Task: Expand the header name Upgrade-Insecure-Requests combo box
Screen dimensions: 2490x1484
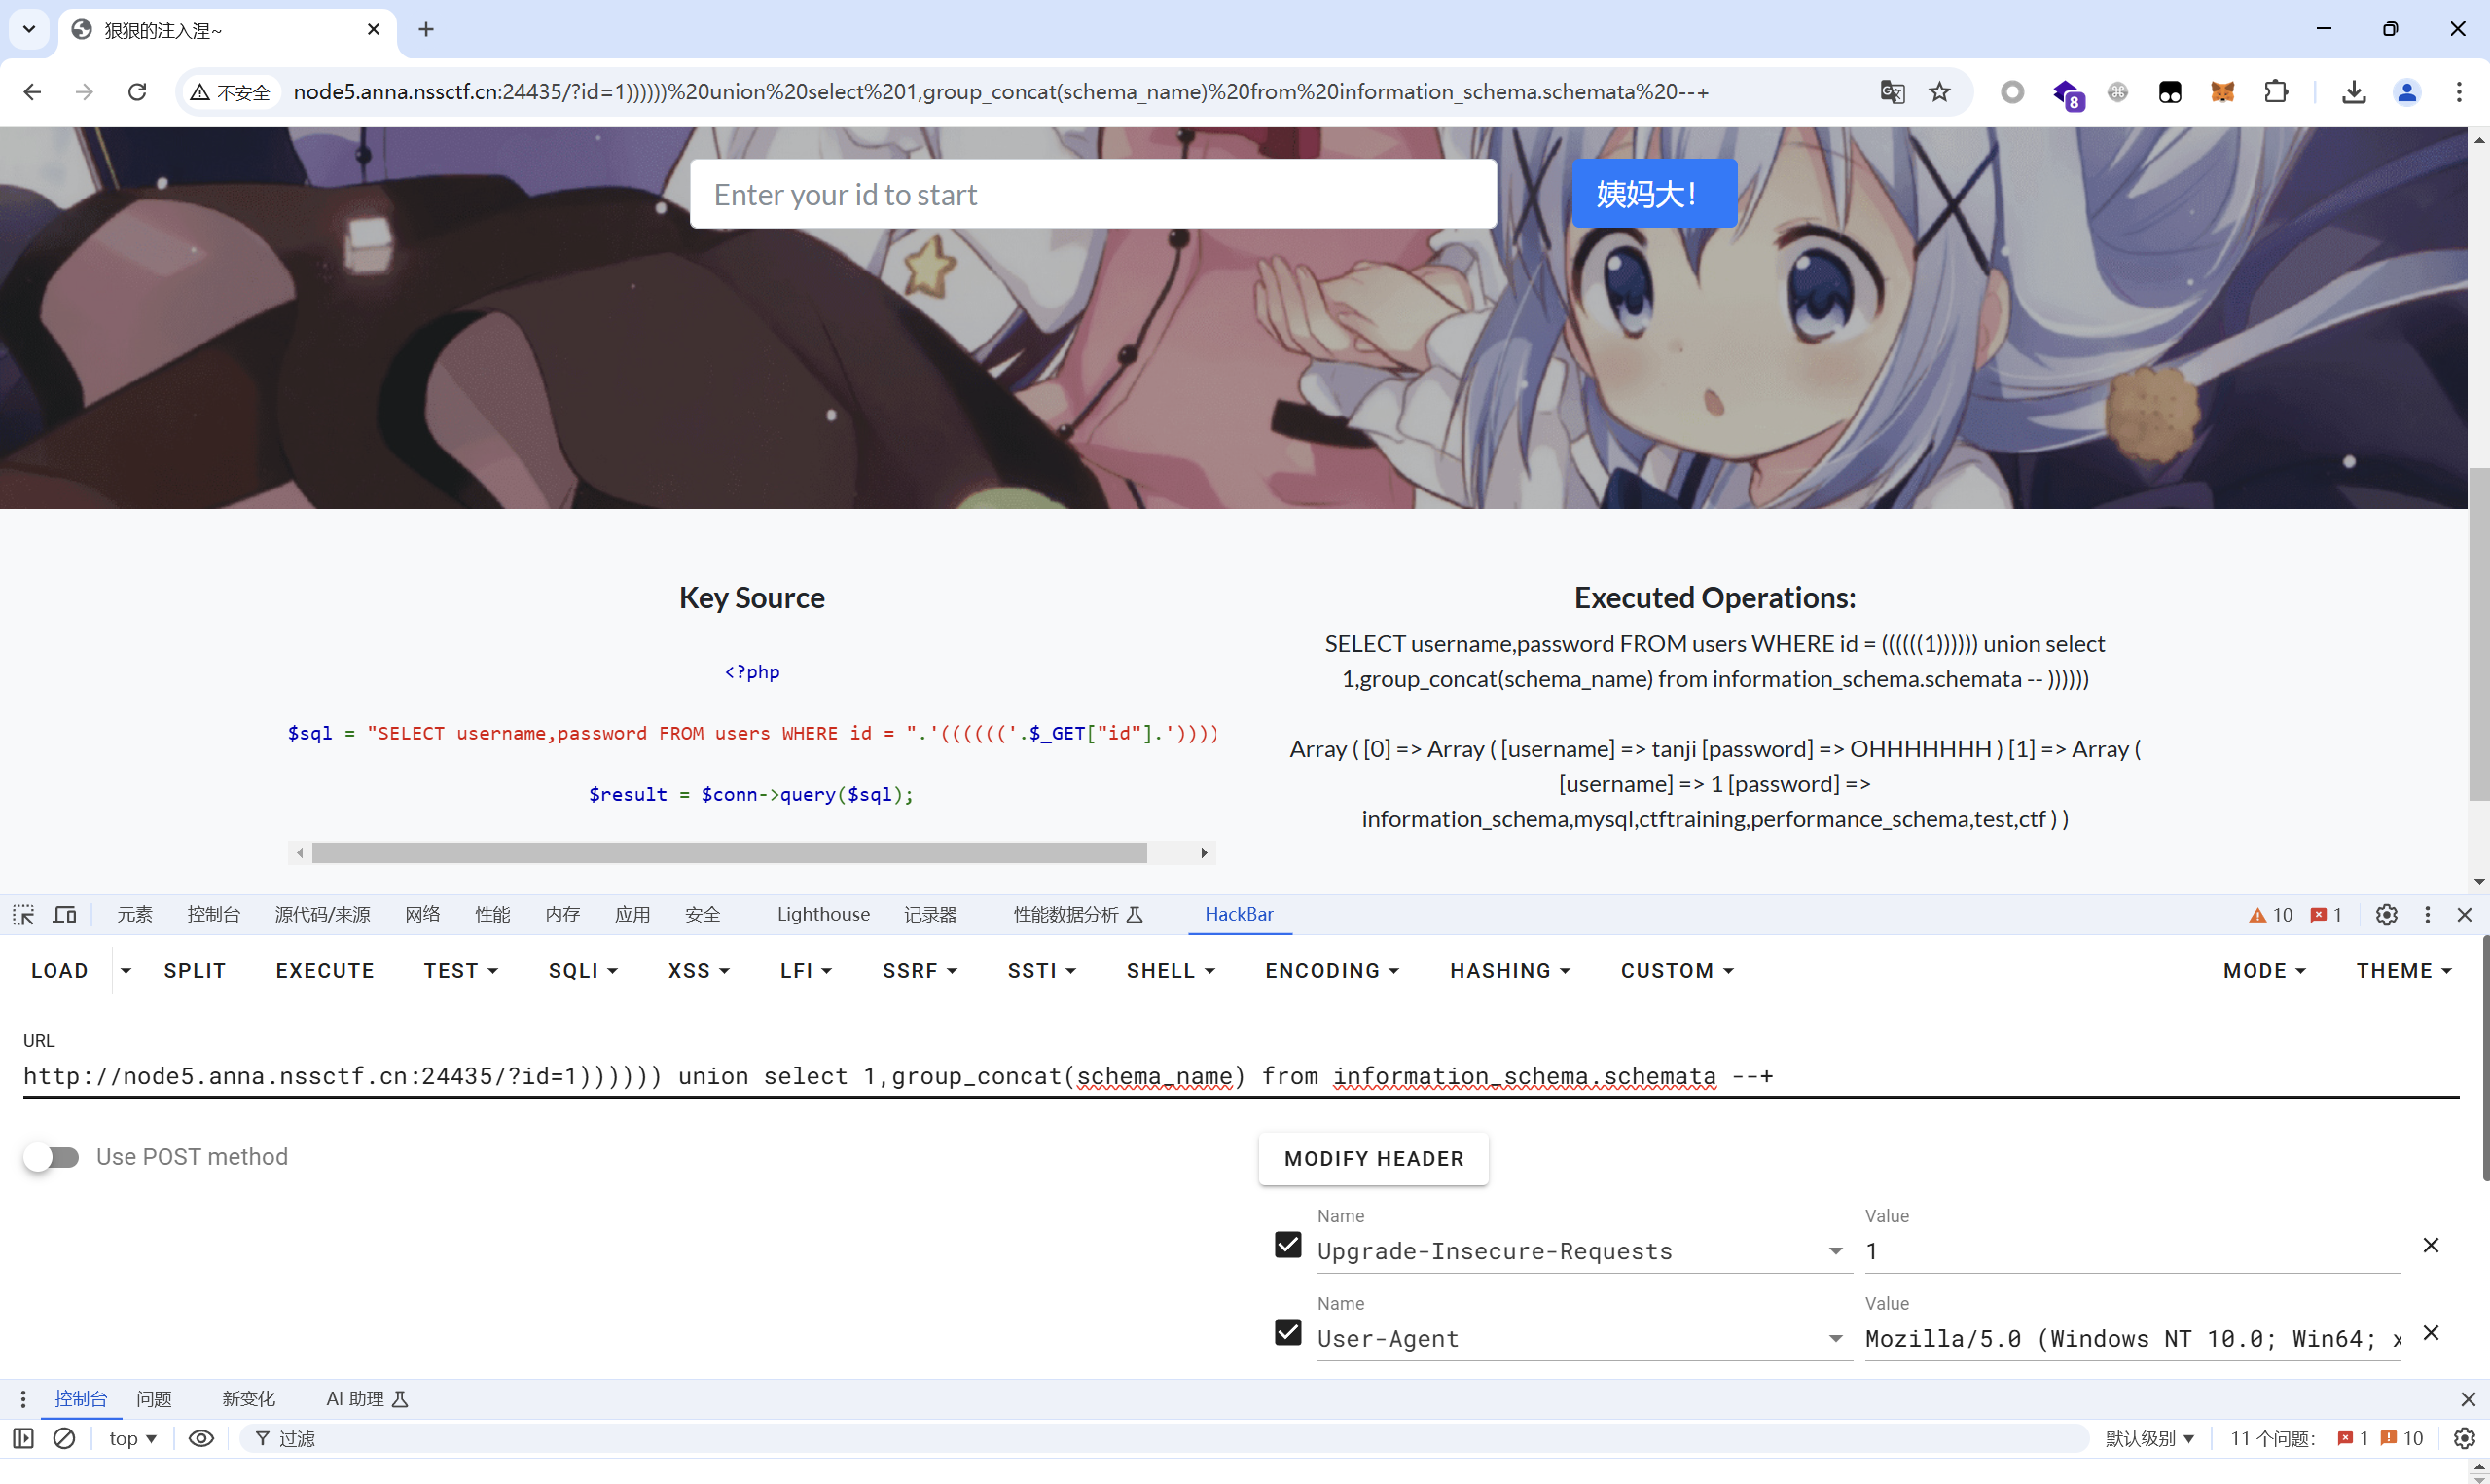Action: 1835,1251
